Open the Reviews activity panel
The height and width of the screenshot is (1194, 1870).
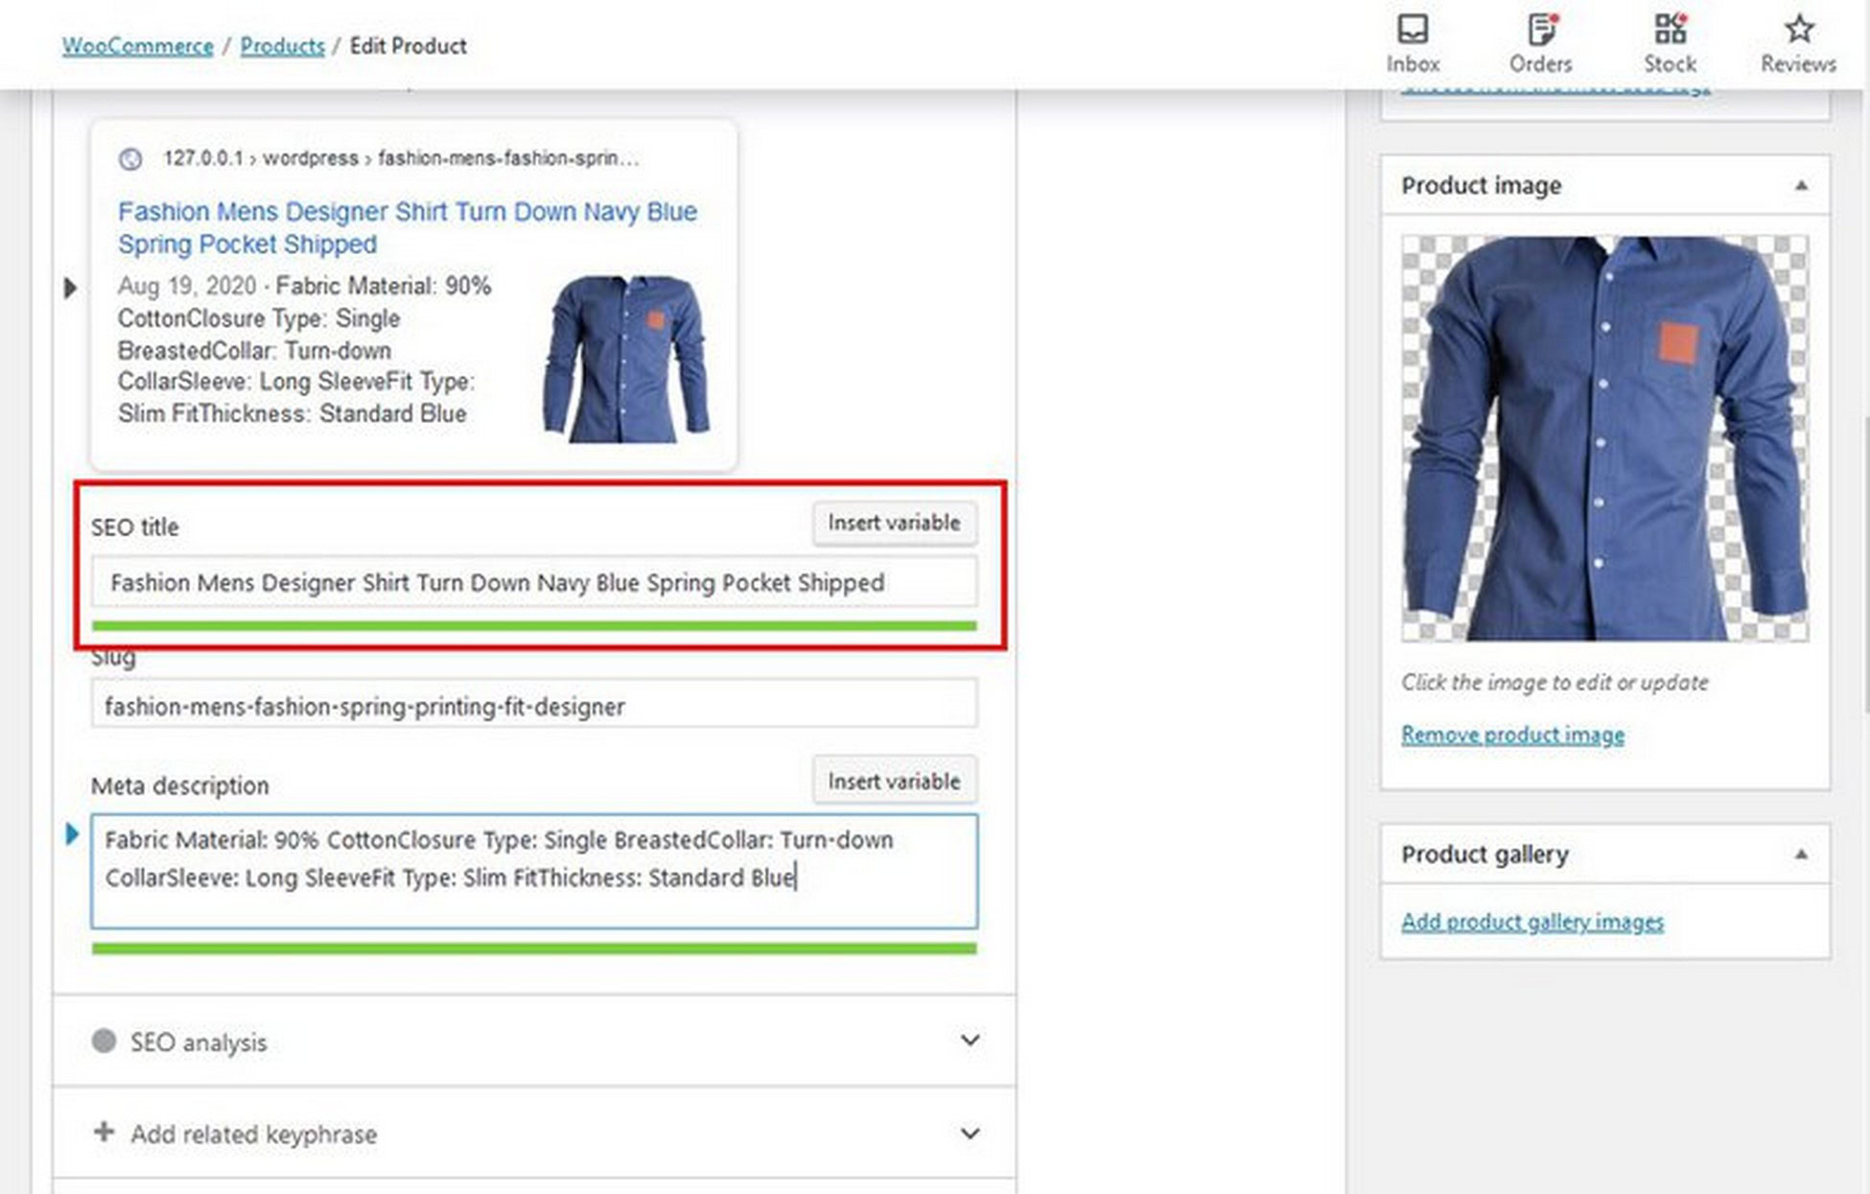pos(1798,43)
